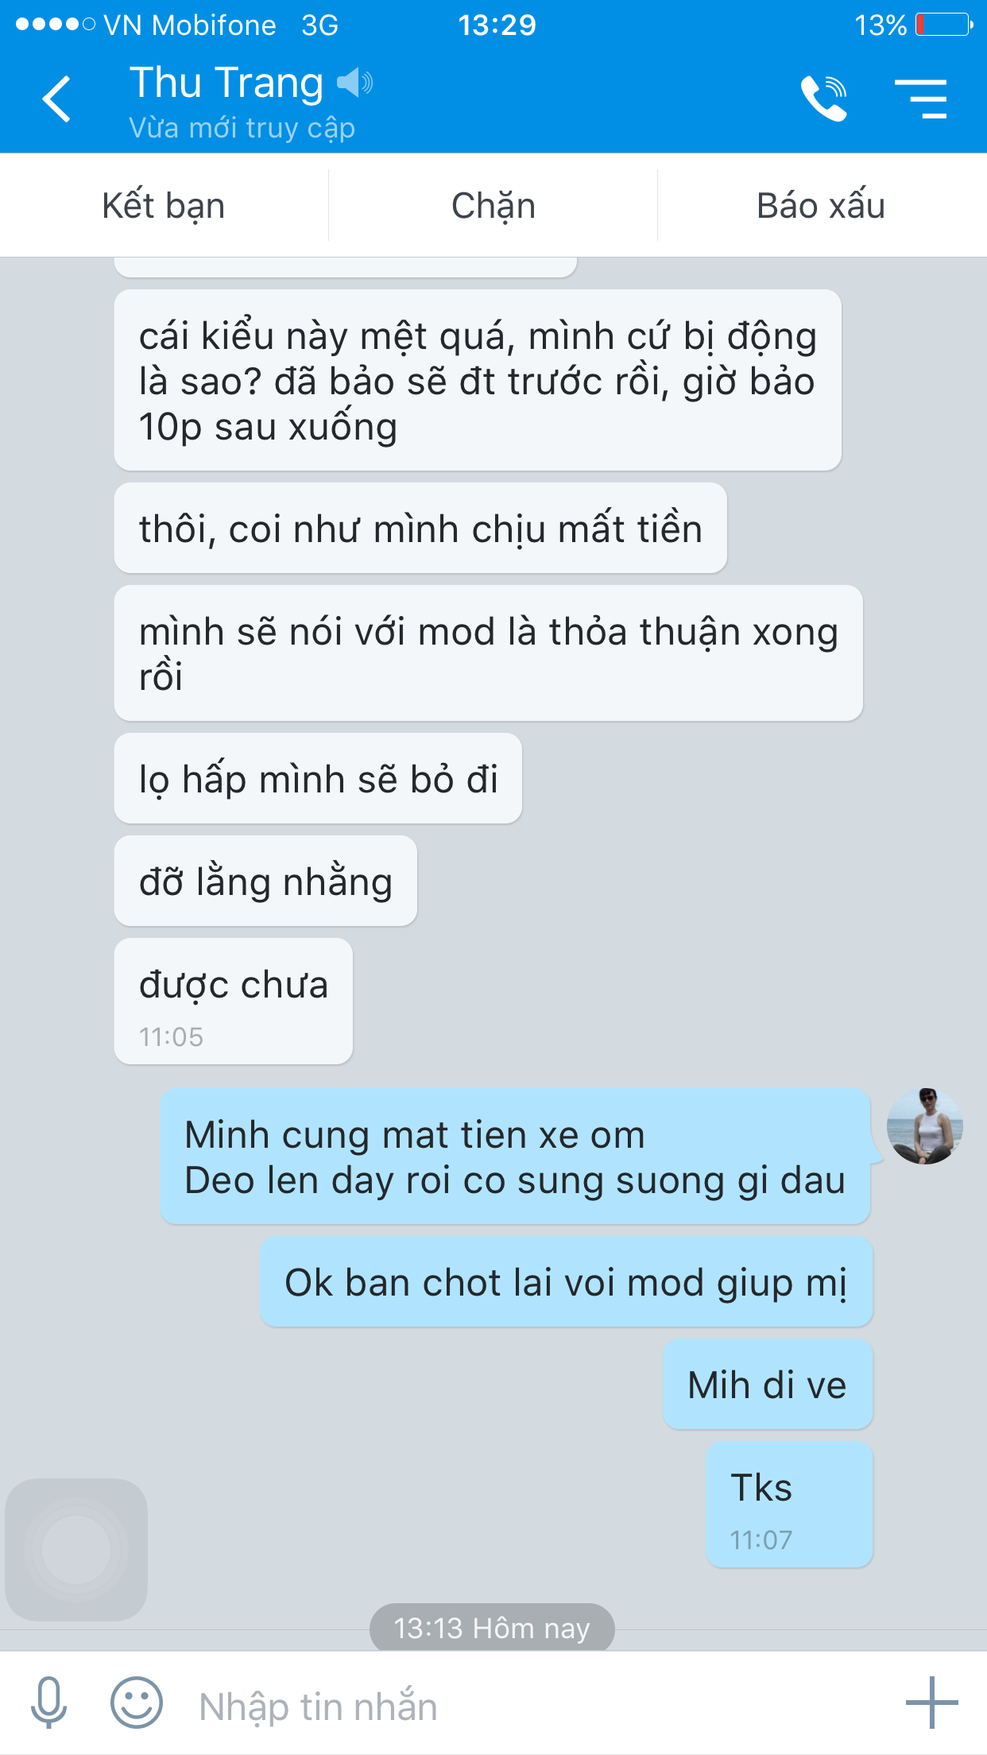987x1755 pixels.
Task: Tap the 'Ok ban chot lai' message
Action: click(x=566, y=1282)
